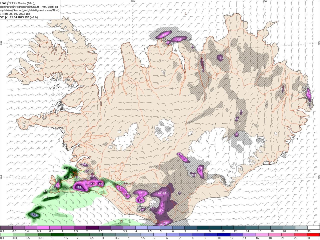
Task: Click the bright pink 0.5 snow legend swatch
Action: point(43,228)
